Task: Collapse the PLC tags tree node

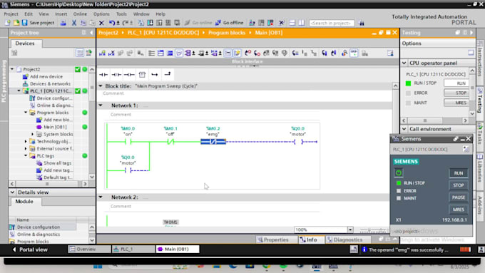Action: coord(26,156)
